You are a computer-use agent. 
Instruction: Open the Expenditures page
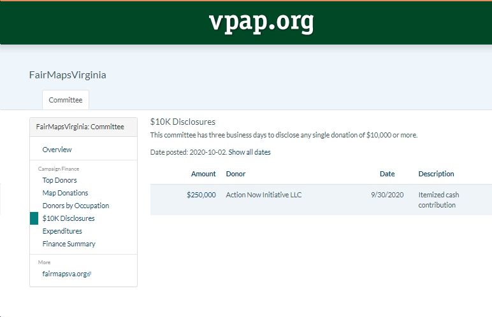click(62, 231)
